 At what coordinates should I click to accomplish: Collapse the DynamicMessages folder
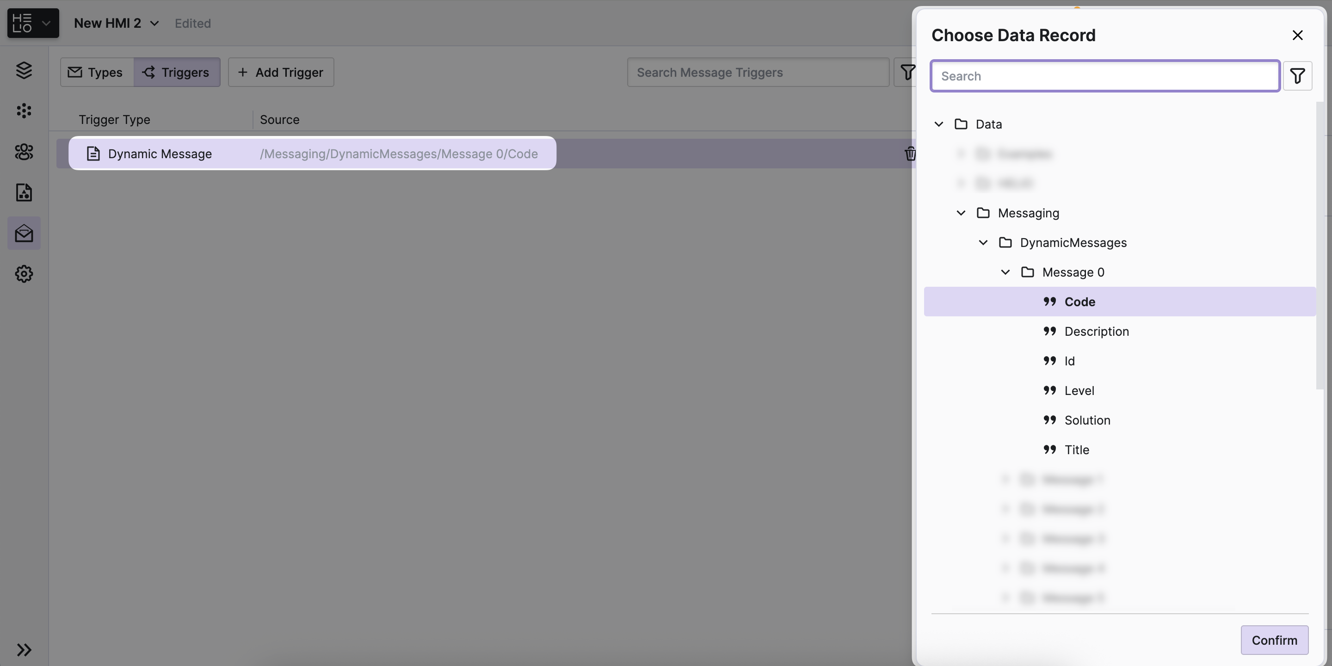pos(983,242)
